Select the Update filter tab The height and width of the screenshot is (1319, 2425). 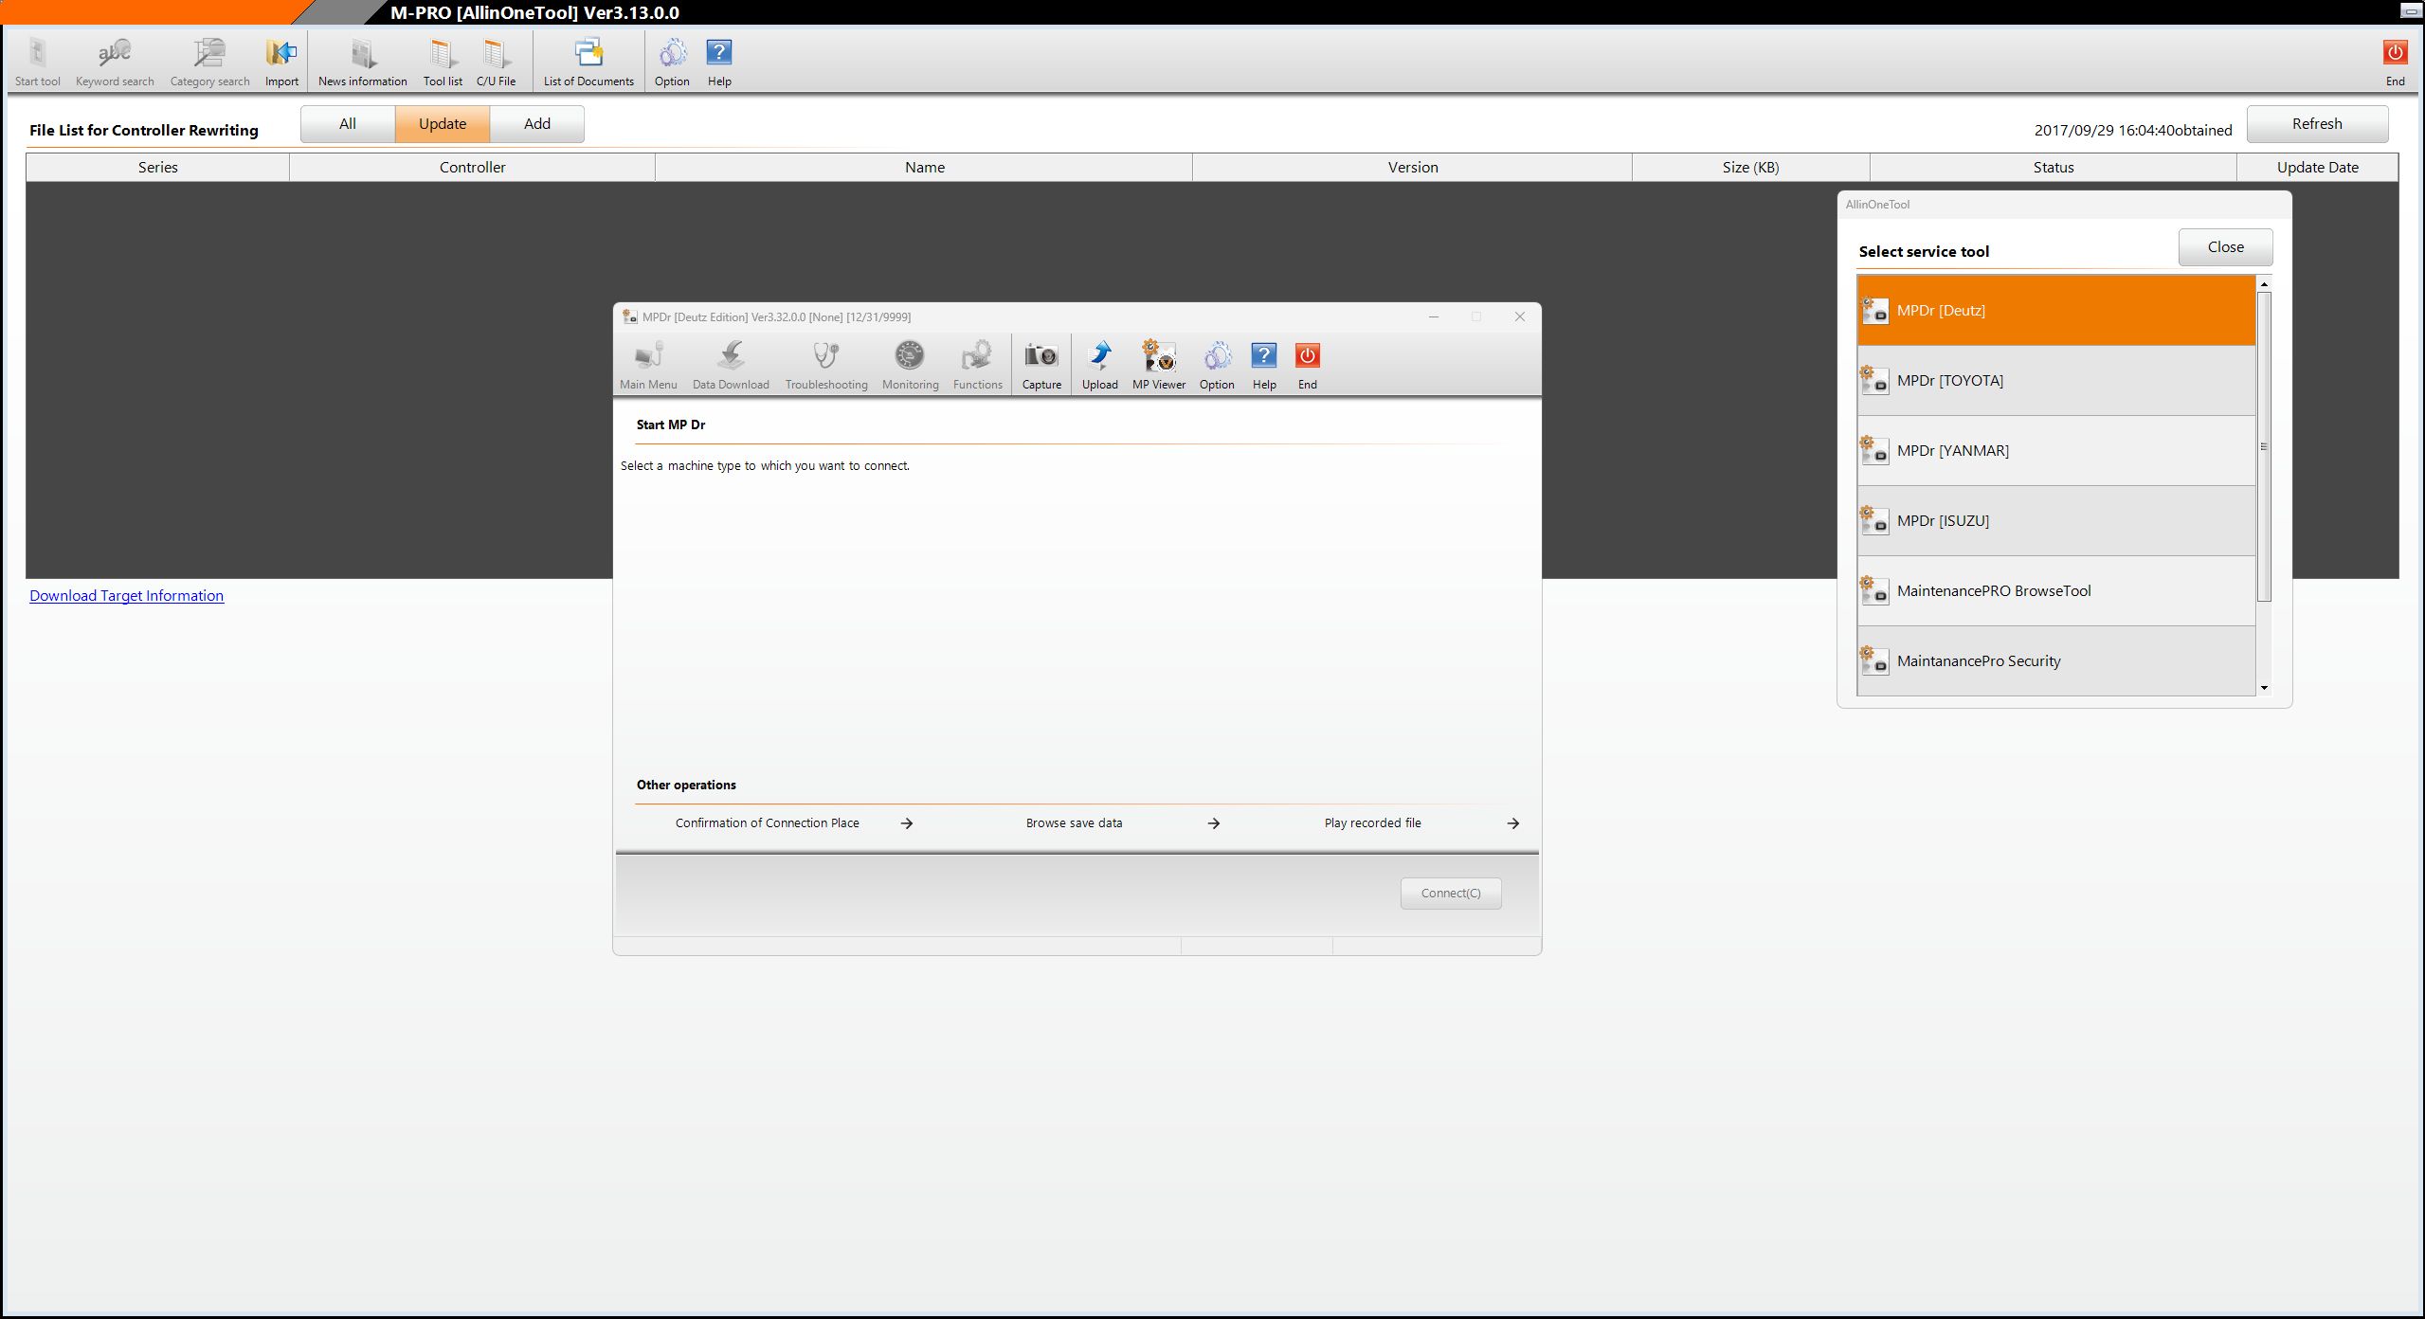pyautogui.click(x=443, y=124)
